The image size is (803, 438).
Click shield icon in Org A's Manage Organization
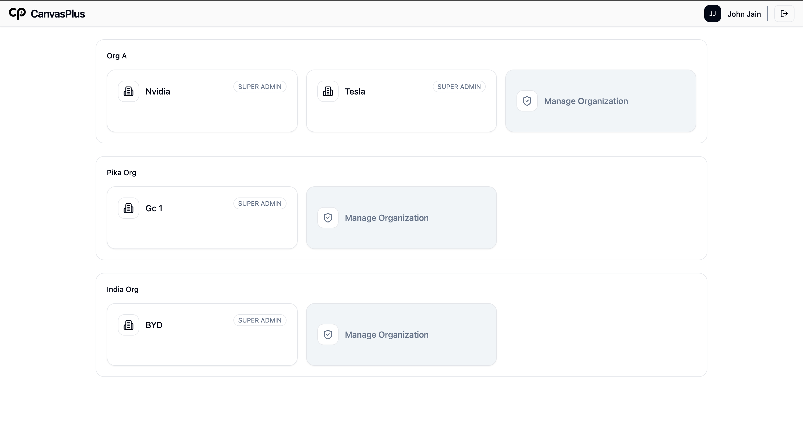click(x=527, y=101)
